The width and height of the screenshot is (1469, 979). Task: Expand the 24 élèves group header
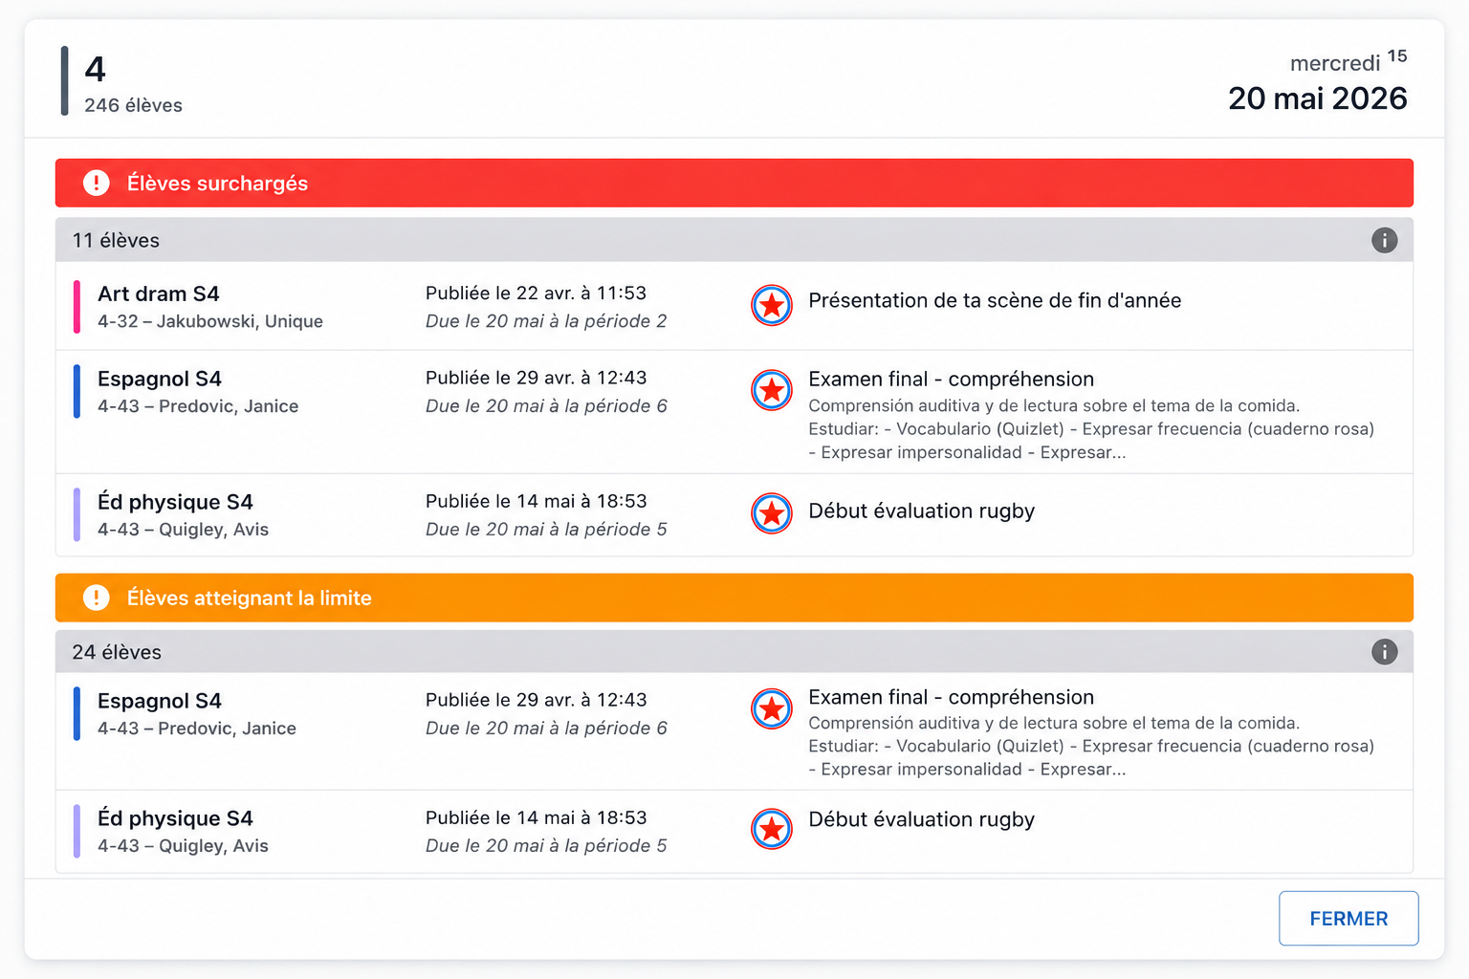pos(734,652)
